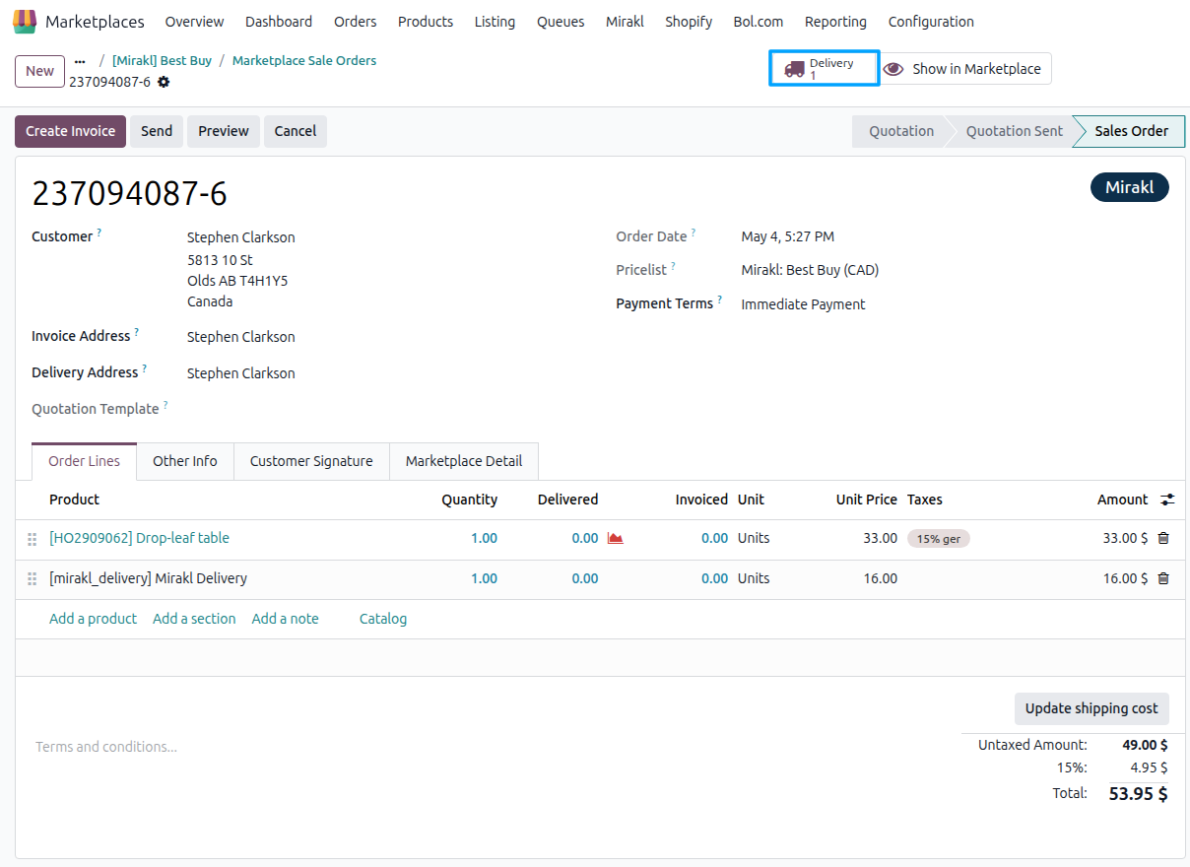Switch to the Other Info tab
Viewport: 1190px width, 867px height.
[185, 461]
